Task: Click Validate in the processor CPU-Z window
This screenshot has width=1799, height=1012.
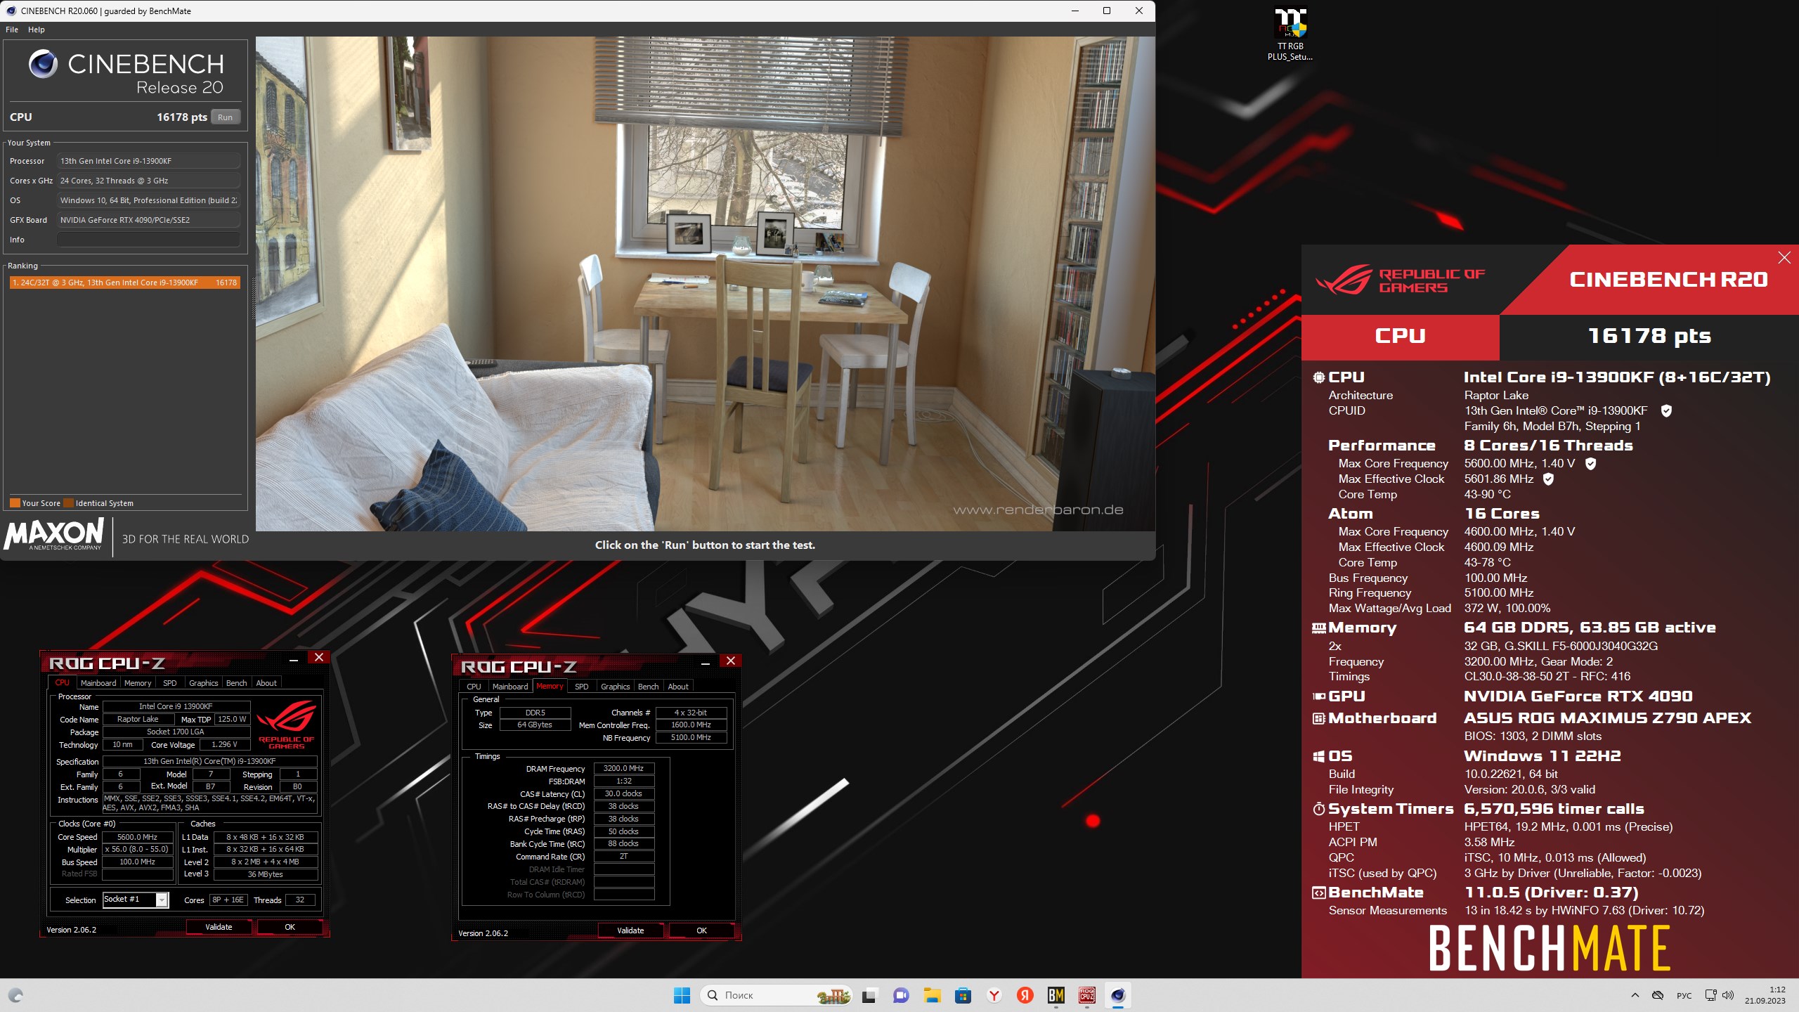Action: point(219,927)
